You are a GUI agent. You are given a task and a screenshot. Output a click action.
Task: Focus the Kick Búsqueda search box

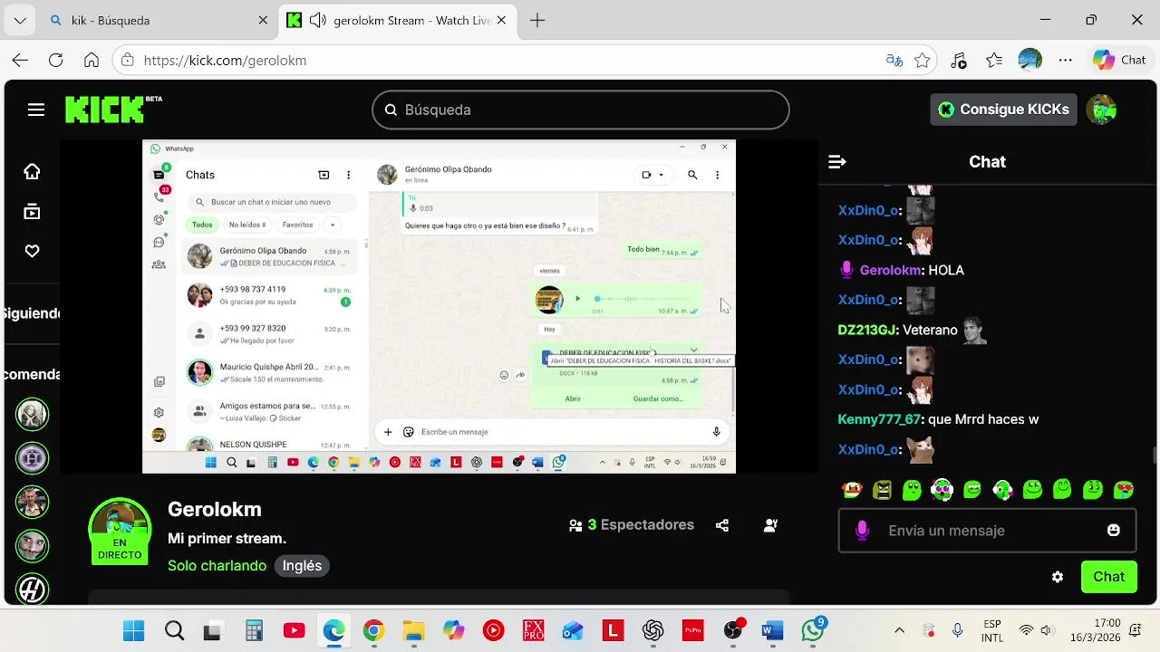(580, 110)
